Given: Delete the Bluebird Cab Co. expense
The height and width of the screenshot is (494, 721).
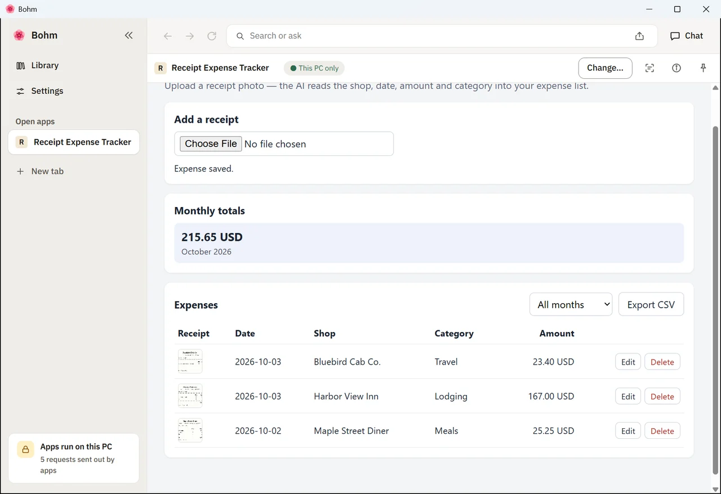Looking at the screenshot, I should click(662, 362).
